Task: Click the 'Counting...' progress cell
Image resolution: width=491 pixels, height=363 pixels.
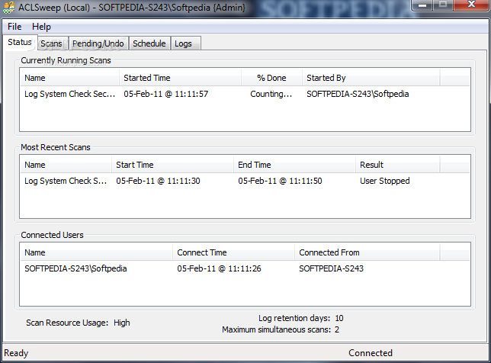Action: (271, 94)
